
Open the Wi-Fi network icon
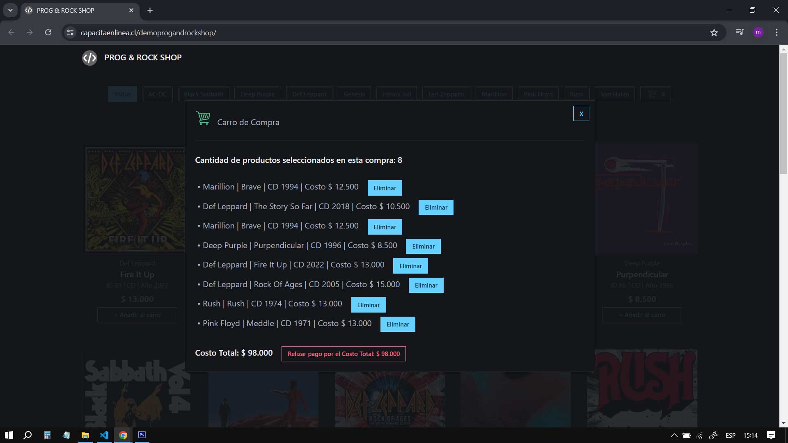pyautogui.click(x=700, y=435)
